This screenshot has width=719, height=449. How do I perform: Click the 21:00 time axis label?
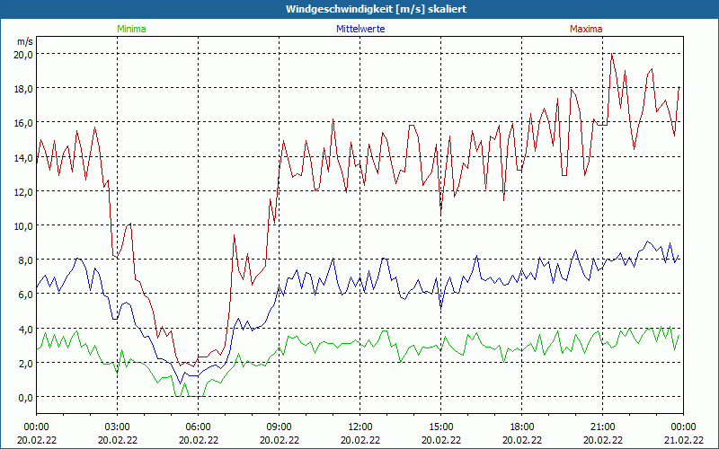point(602,427)
